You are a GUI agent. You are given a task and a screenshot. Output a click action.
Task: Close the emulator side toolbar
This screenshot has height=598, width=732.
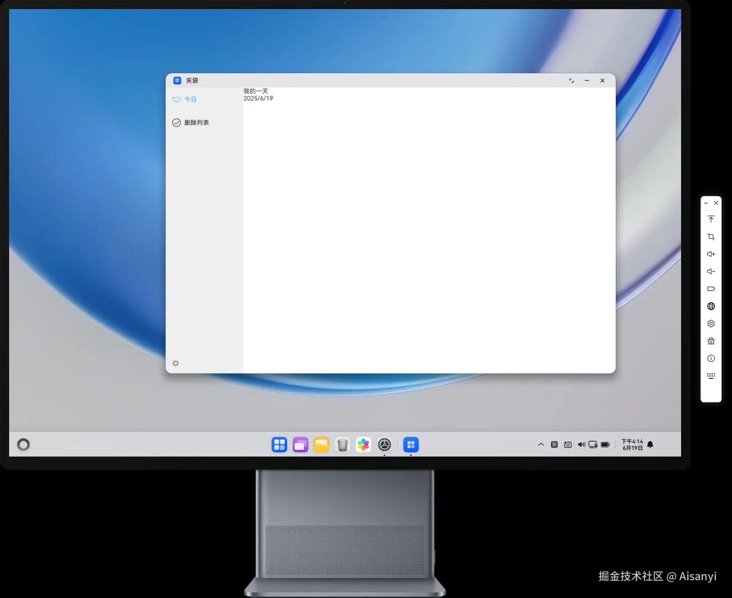coord(716,203)
